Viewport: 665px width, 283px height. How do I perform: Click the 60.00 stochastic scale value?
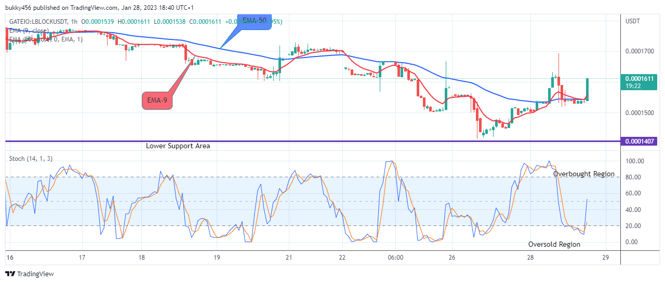[633, 193]
